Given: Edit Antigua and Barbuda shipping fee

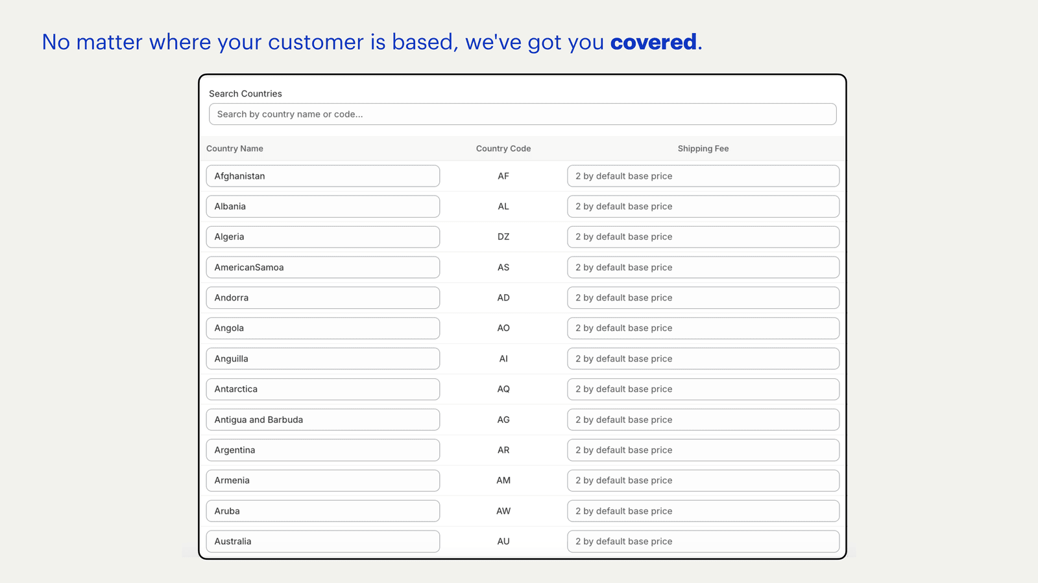Looking at the screenshot, I should click(x=703, y=420).
